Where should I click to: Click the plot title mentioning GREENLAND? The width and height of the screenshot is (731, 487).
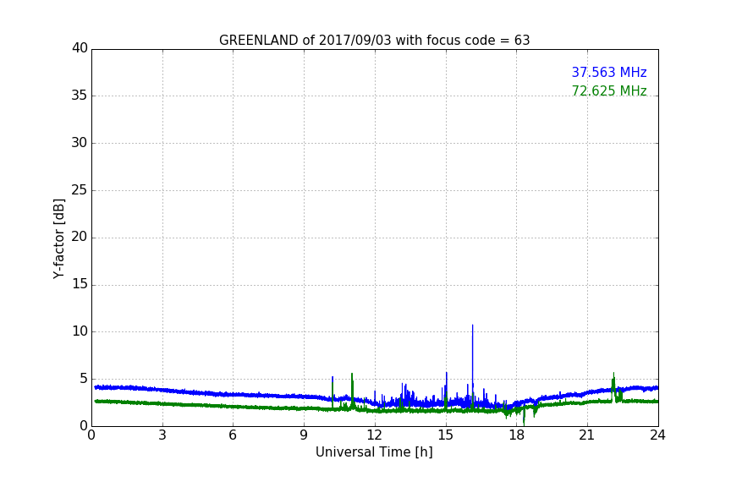tap(374, 40)
